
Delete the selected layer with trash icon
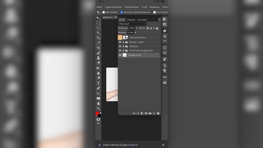158,113
